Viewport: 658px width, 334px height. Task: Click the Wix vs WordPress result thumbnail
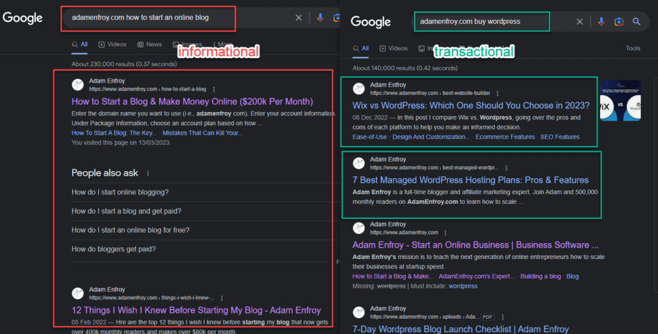coord(620,101)
